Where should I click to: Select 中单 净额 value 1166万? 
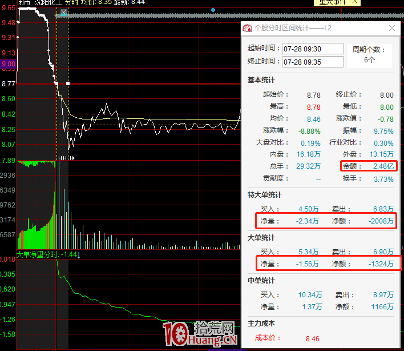[x=382, y=307]
